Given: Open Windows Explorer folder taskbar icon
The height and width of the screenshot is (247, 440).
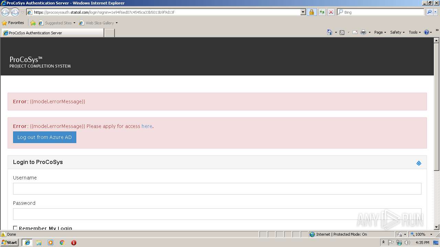Looking at the screenshot, I should click(x=39, y=243).
